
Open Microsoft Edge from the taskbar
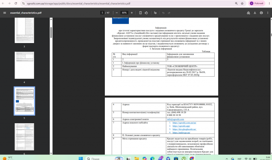coord(152,159)
